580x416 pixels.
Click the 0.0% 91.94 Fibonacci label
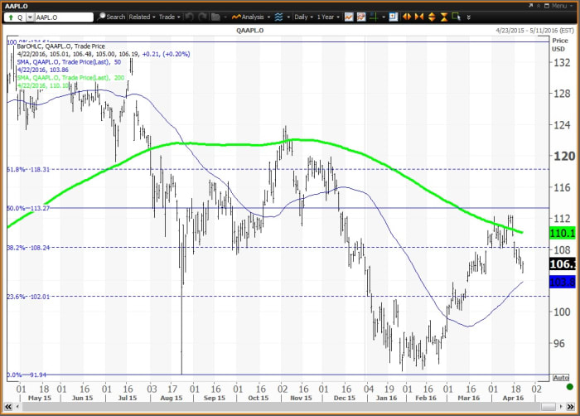[x=27, y=375]
